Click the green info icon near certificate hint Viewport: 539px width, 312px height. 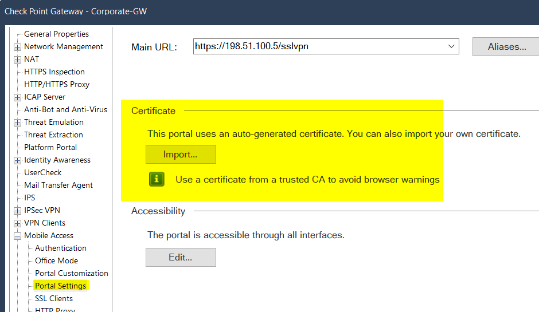[x=157, y=179]
